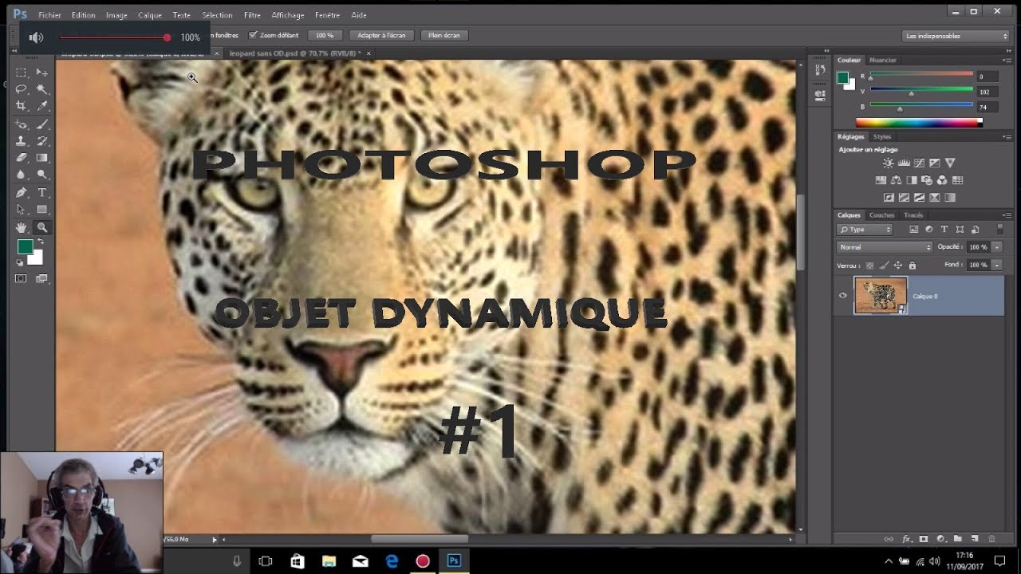Reset default foreground/background colors

21,262
